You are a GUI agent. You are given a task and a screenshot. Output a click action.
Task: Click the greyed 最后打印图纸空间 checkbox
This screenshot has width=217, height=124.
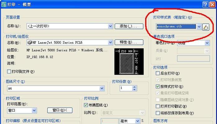pos(158,93)
